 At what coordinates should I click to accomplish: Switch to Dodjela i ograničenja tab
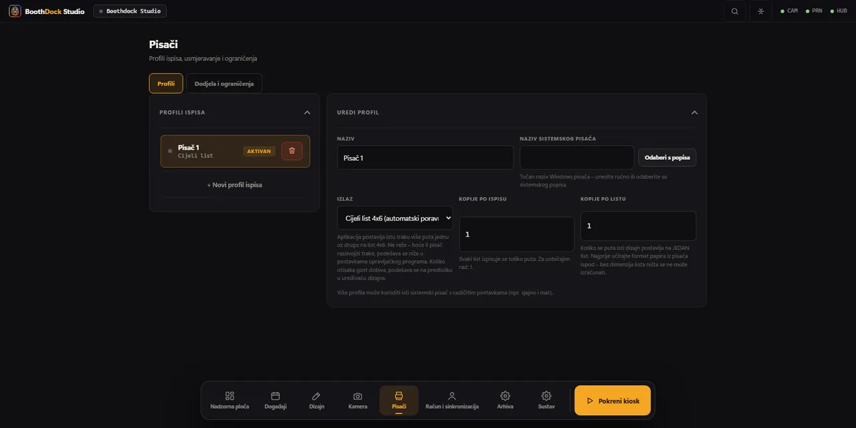[224, 84]
